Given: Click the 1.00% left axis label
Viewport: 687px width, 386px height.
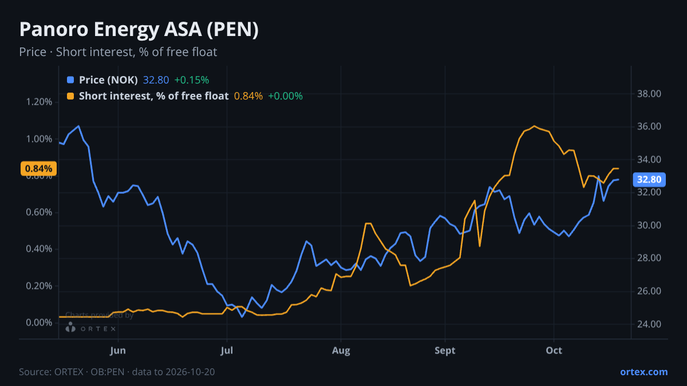Looking at the screenshot, I should tap(40, 139).
